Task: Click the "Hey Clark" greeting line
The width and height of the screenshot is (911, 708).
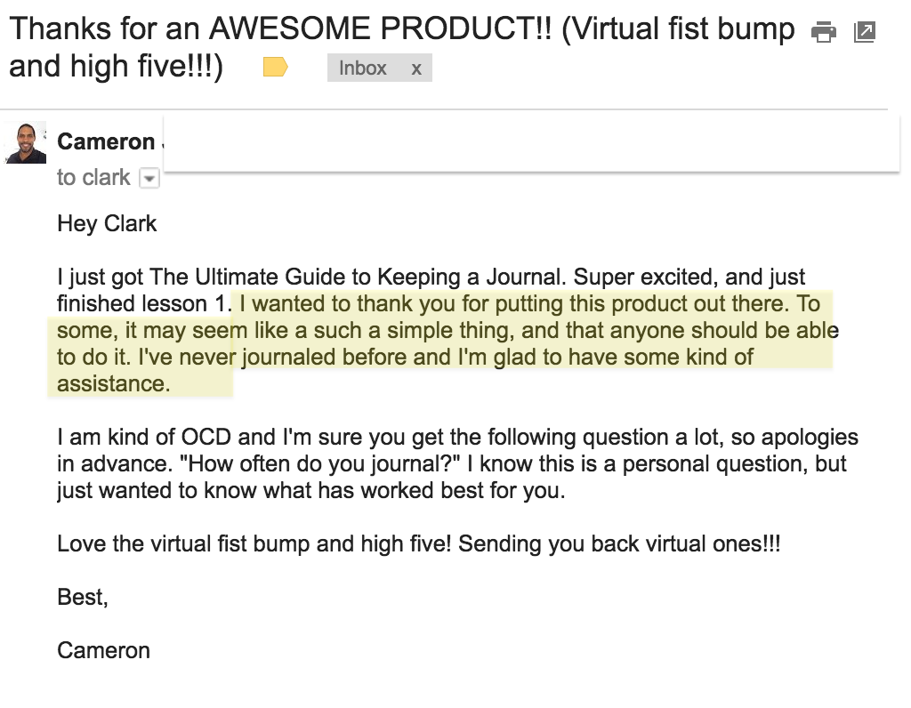Action: click(107, 223)
